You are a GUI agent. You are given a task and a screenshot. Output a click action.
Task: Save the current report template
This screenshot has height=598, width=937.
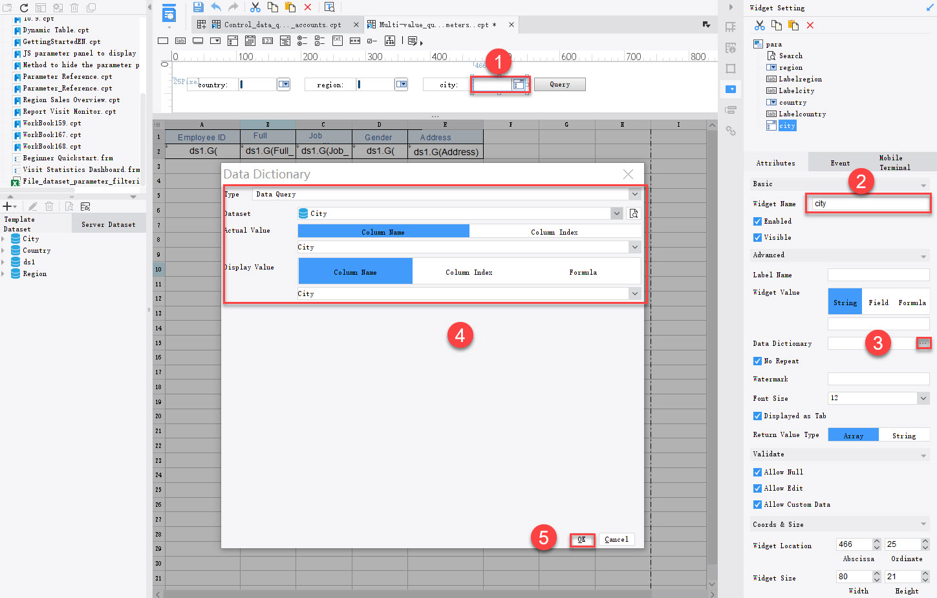pos(199,7)
